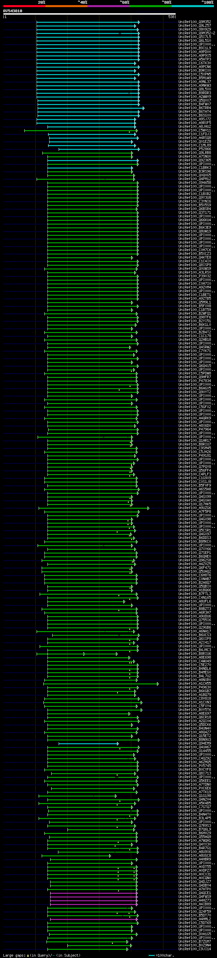The height and width of the screenshot is (958, 217).
Task: Select the UniRef100_Q6F471 label
Action: [x=195, y=568]
